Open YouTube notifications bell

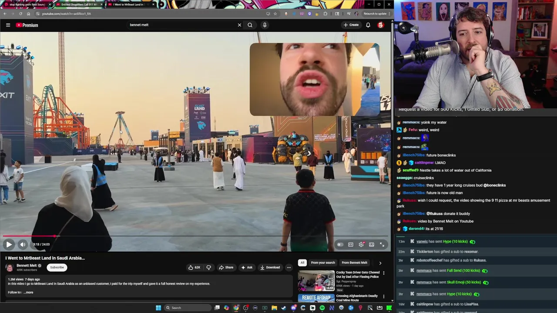368,25
